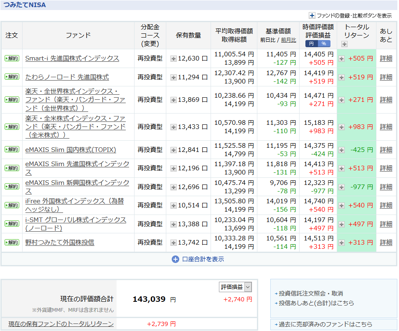Open 野村つみたて外国株投信 fund page
This screenshot has width=399, height=331.
[x=60, y=242]
